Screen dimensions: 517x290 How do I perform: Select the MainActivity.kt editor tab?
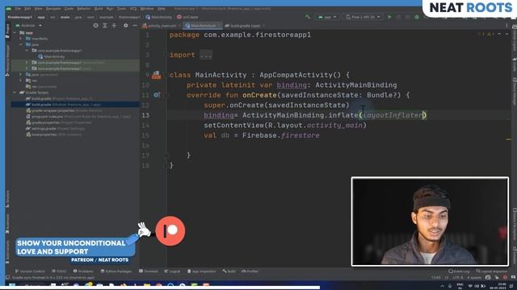[203, 26]
